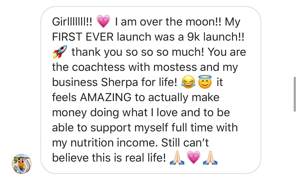
Task: Click the word 'AMAZING' in the message
Action: (x=106, y=97)
